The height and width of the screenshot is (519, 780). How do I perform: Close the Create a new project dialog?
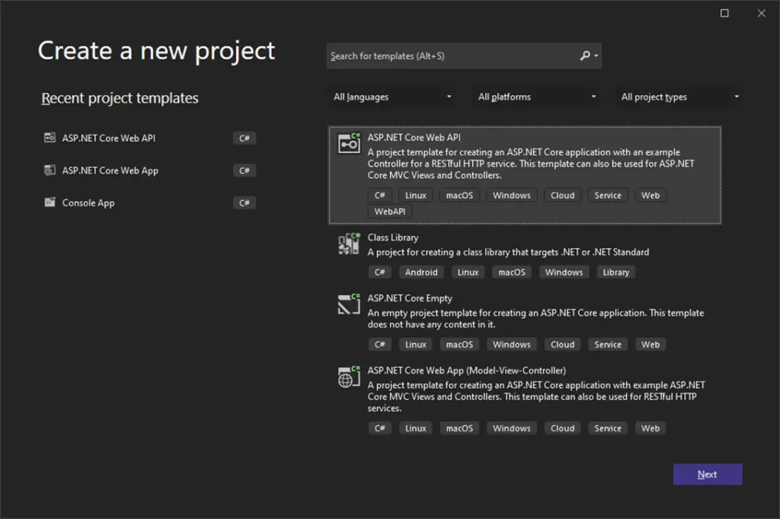click(x=761, y=13)
